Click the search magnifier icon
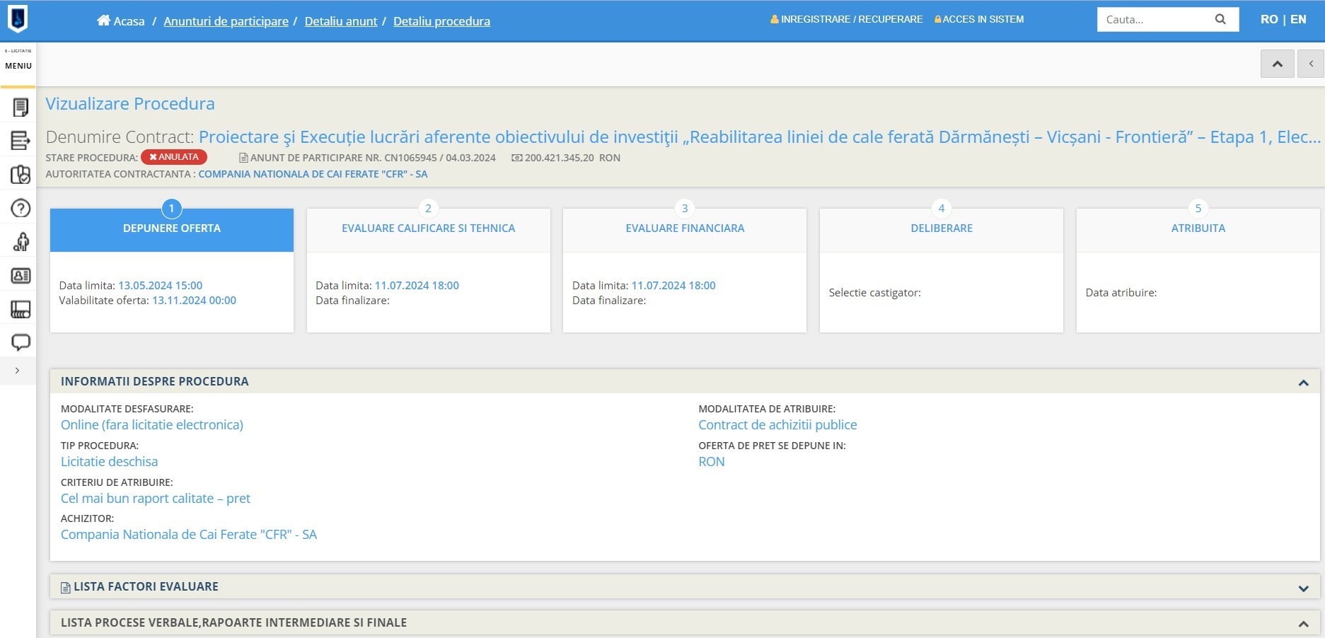The height and width of the screenshot is (638, 1325). [1220, 20]
